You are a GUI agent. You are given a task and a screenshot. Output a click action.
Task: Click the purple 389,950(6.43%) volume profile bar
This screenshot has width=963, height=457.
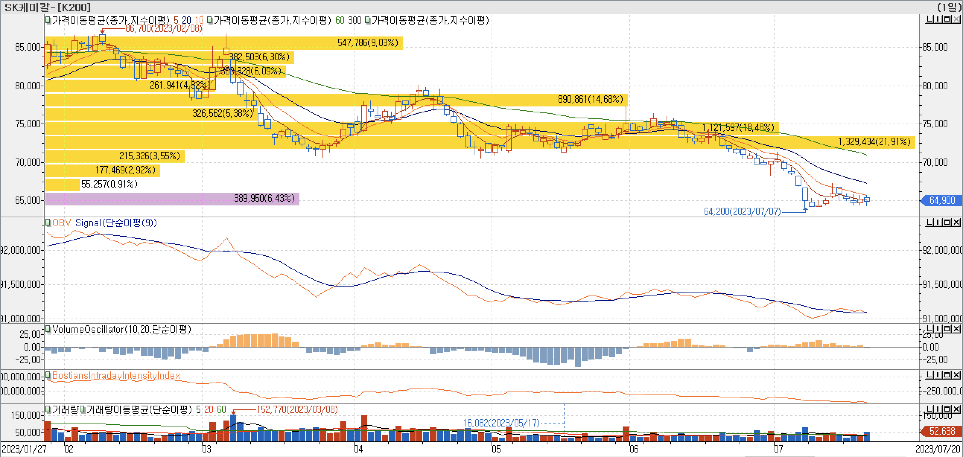click(172, 198)
